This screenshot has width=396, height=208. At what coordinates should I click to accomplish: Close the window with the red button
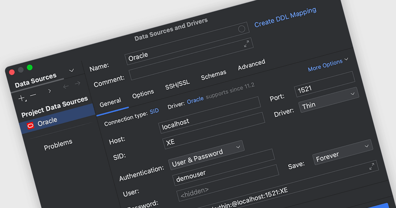click(x=12, y=72)
